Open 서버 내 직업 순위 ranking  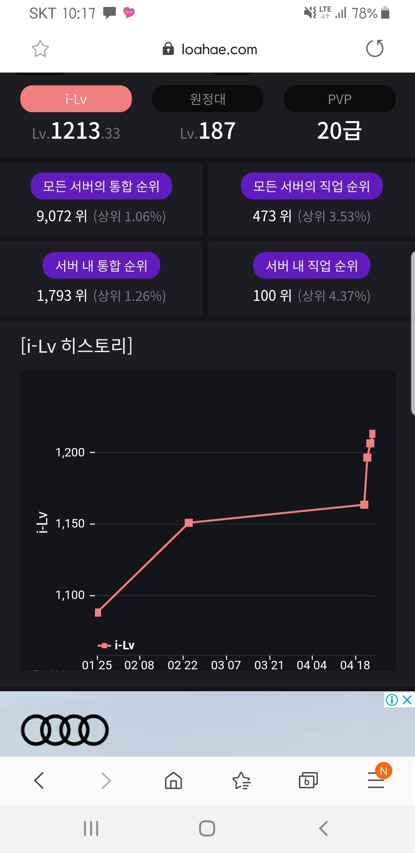[x=312, y=265]
